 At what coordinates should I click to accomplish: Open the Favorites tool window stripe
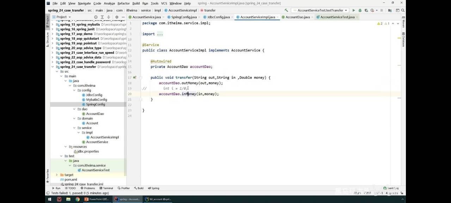(x=48, y=176)
